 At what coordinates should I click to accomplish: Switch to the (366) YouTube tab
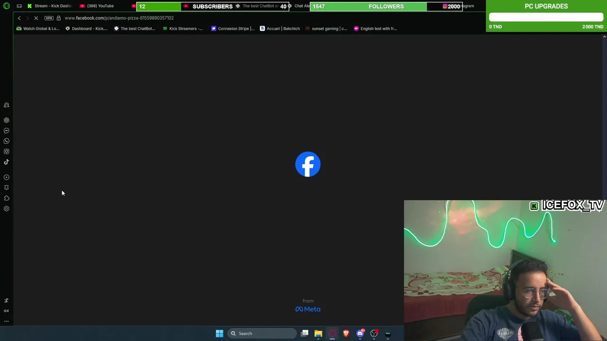97,6
